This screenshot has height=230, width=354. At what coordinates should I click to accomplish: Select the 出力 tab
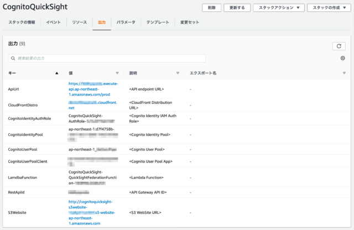click(x=102, y=22)
